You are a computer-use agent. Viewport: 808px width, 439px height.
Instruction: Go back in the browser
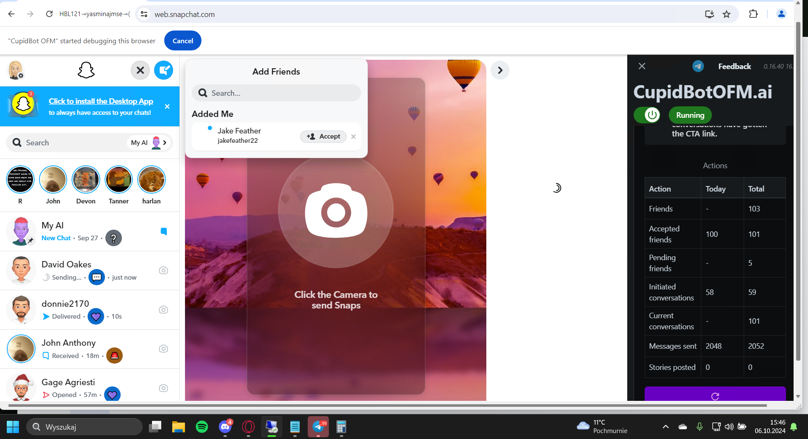(x=11, y=14)
